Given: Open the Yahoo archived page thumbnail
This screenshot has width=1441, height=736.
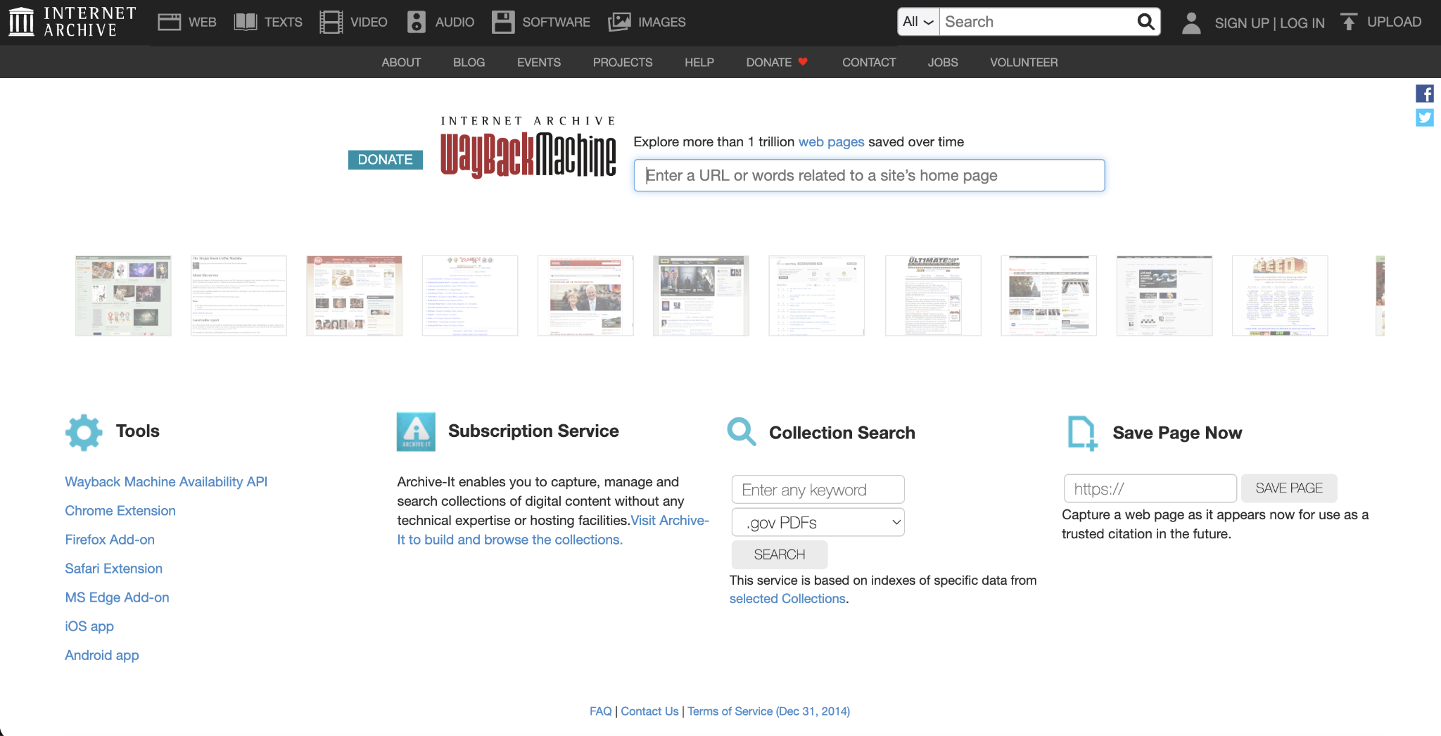Looking at the screenshot, I should 470,296.
